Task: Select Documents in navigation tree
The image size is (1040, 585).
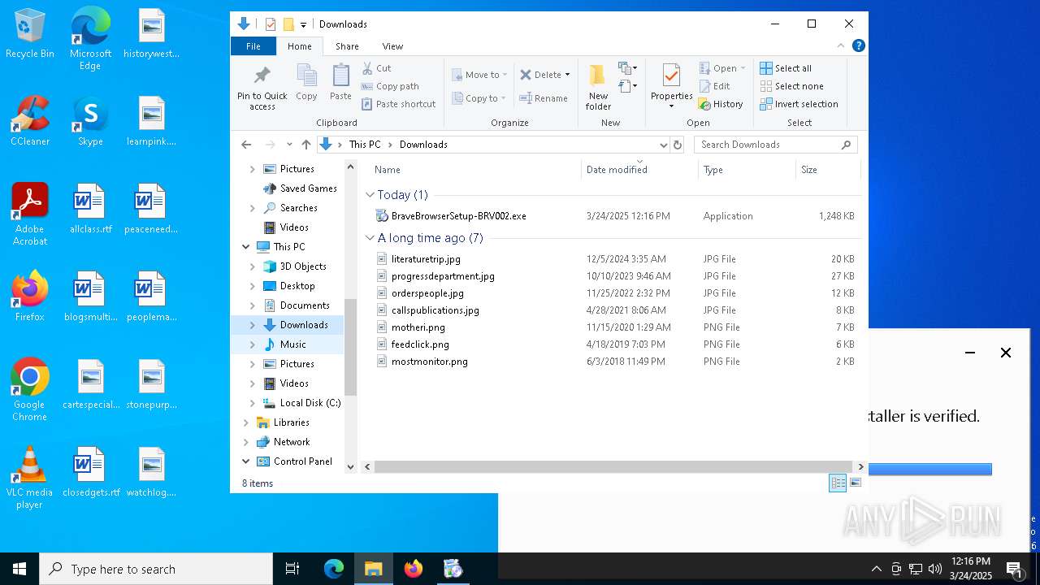Action: click(305, 305)
